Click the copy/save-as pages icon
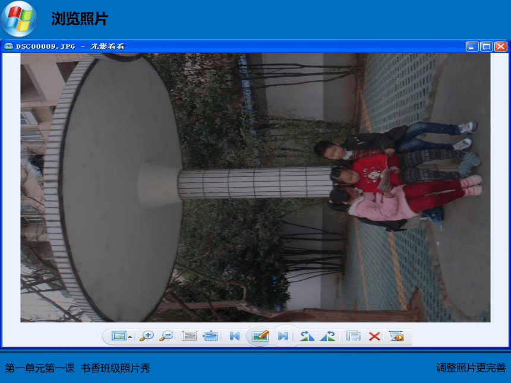Viewport: 511px width, 383px height. pos(354,335)
